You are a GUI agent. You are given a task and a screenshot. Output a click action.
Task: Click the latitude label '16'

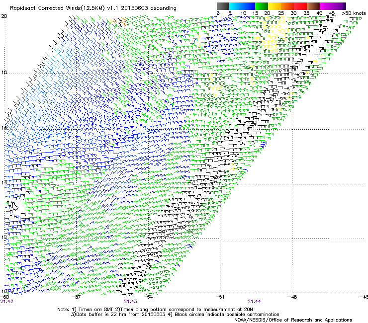pyautogui.click(x=4, y=128)
